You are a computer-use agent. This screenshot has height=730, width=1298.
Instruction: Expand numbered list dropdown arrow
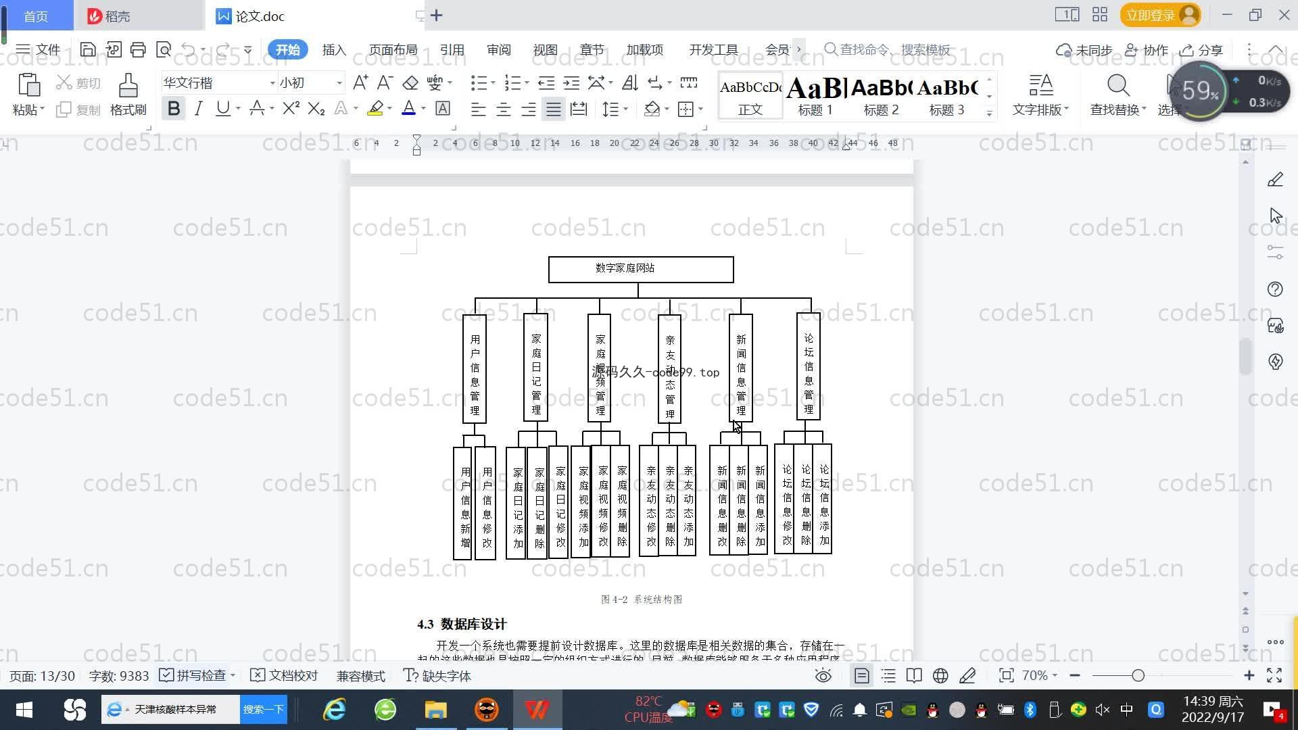pos(527,83)
